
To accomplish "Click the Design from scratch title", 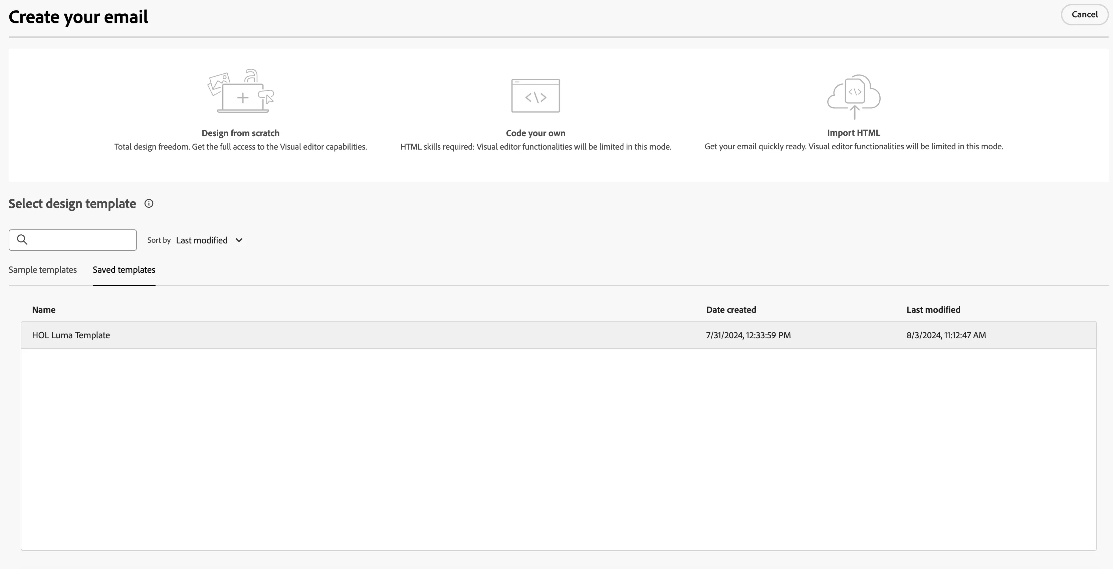I will click(241, 133).
